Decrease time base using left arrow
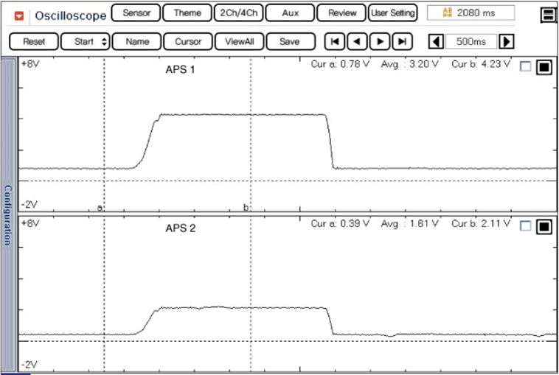Image resolution: width=559 pixels, height=375 pixels. (x=436, y=42)
